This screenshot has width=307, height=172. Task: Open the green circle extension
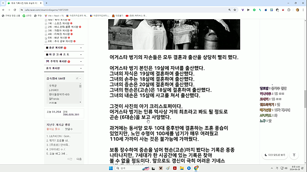pyautogui.click(x=254, y=10)
